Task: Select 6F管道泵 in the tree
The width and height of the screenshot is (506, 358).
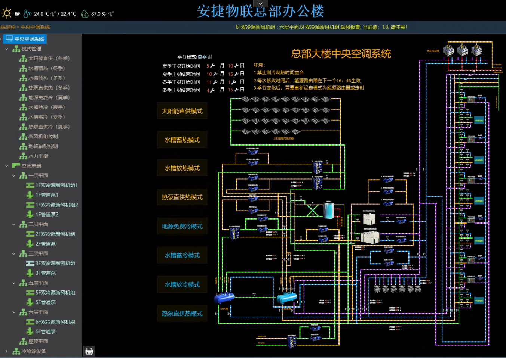Action: (x=46, y=331)
